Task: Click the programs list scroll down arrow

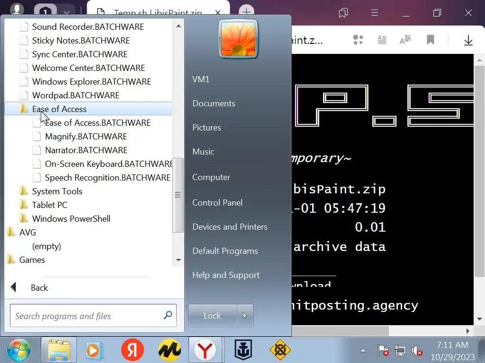Action: 179,260
